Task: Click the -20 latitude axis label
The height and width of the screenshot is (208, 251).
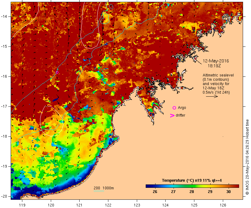Action: [4, 196]
